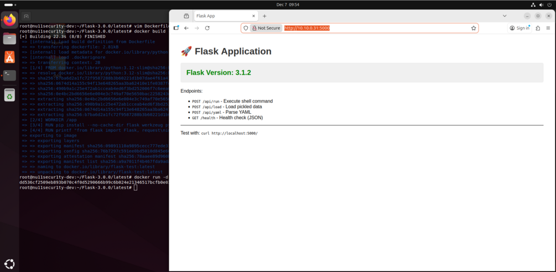Click the Dec 7 09:54 clock
This screenshot has width=556, height=272.
pos(288,4)
